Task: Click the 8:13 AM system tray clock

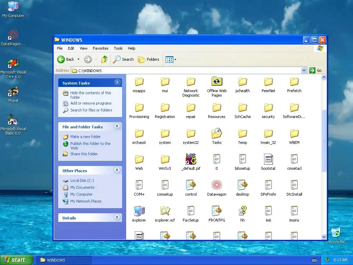Action: click(340, 260)
